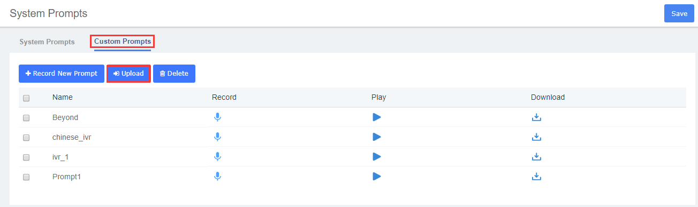Play the chinese_ivr prompt
Image resolution: width=698 pixels, height=207 pixels.
[x=377, y=137]
